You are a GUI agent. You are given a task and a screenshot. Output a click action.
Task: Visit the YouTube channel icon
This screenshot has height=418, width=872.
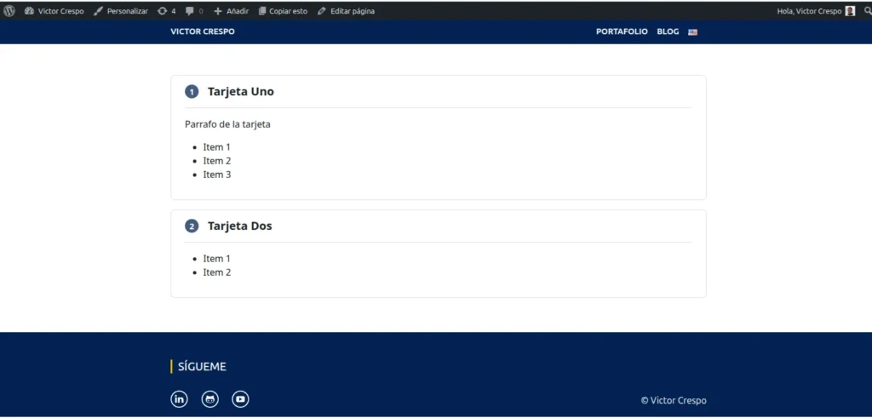240,399
